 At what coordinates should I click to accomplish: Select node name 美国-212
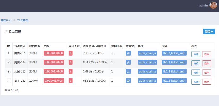20,72
